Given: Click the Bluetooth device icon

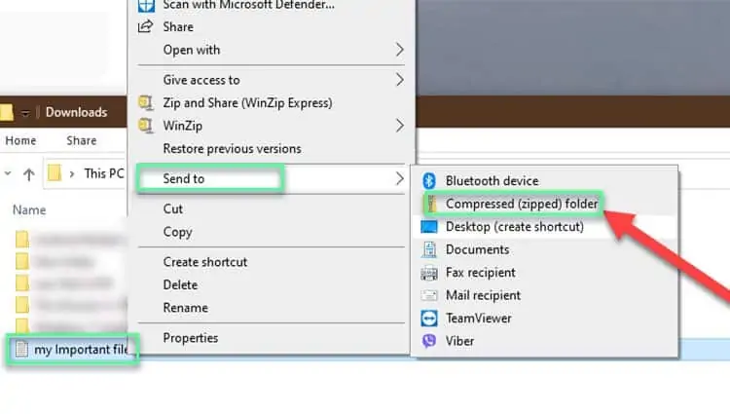Looking at the screenshot, I should tap(429, 181).
